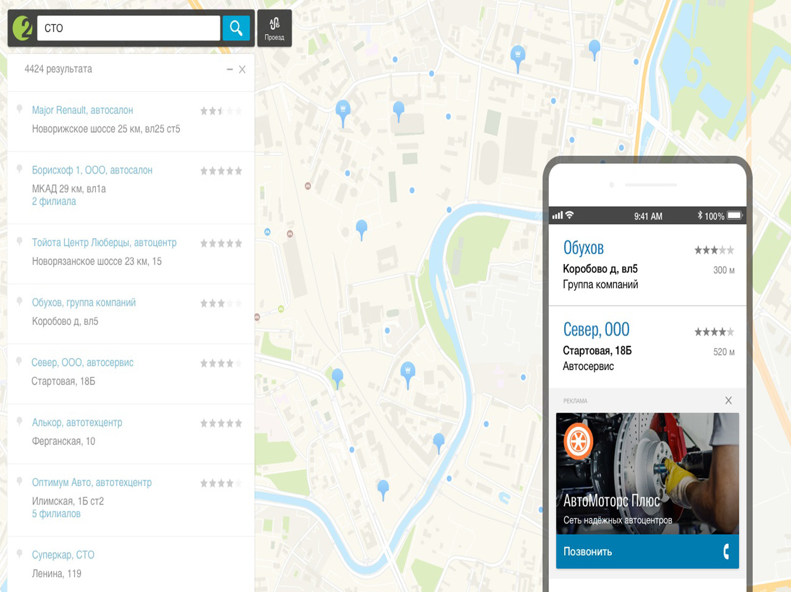Click the green 2GIS logo
Screen dimensions: 791x592
coord(22,28)
